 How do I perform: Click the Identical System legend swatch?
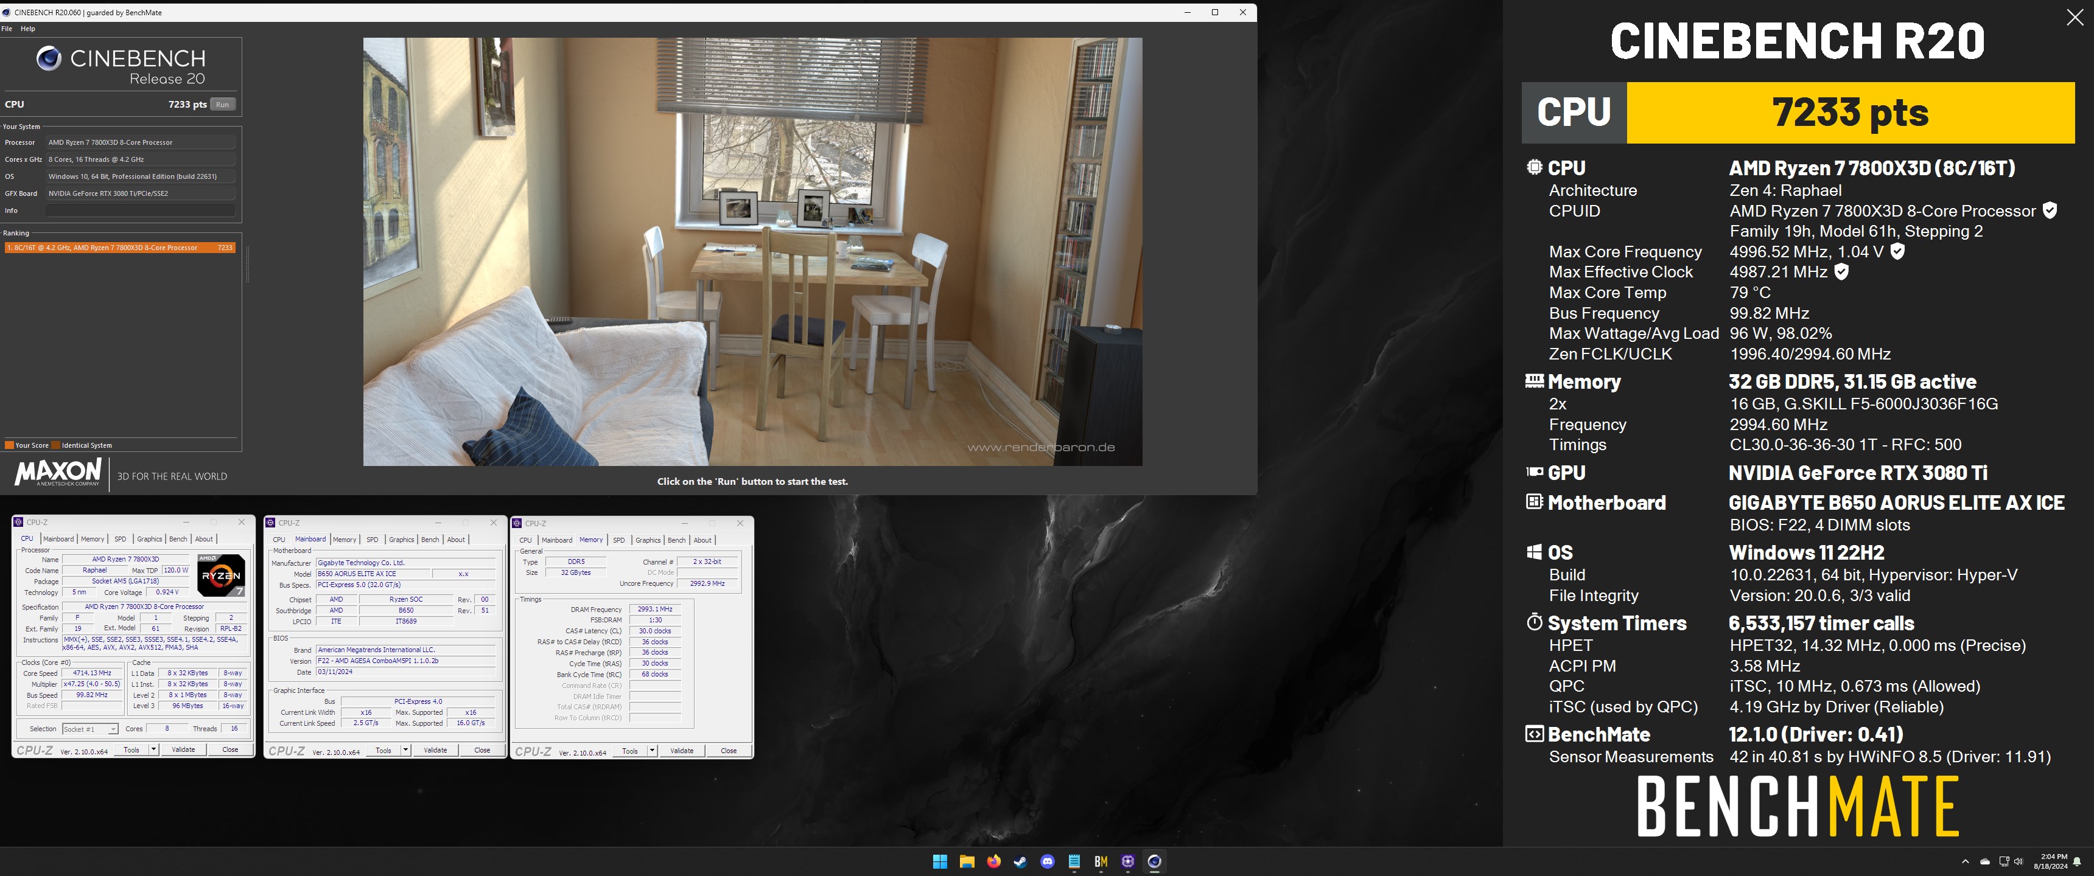click(55, 445)
